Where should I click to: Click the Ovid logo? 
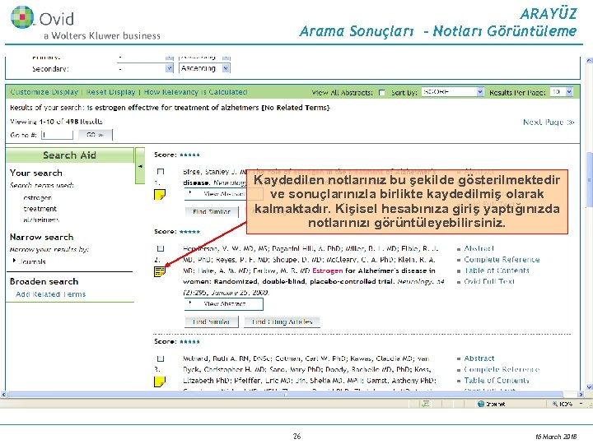coord(22,17)
